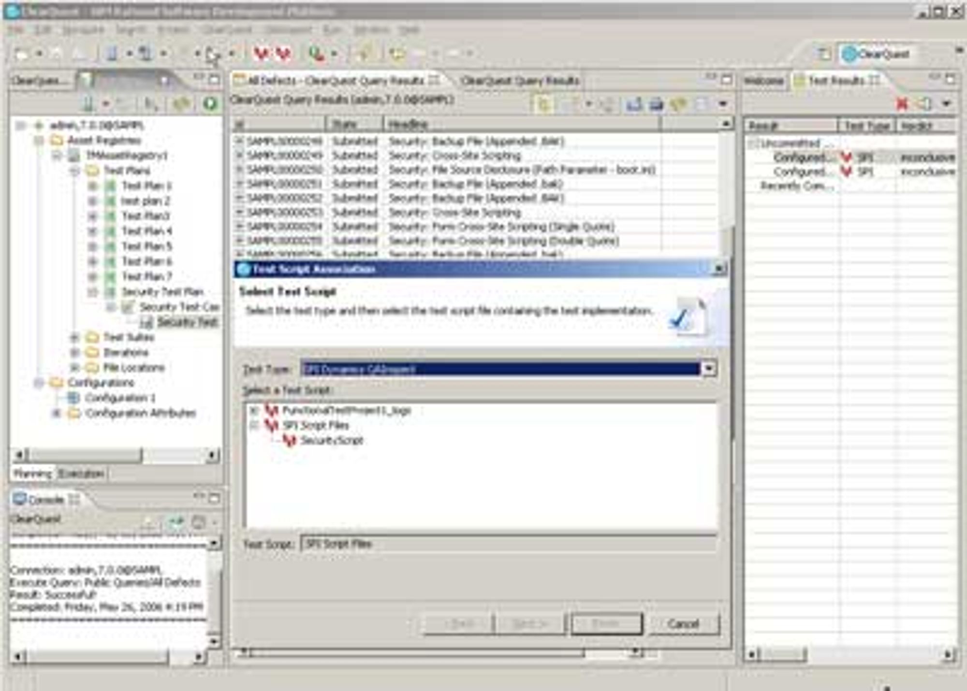Viewport: 967px width, 691px height.
Task: Switch to All Defects query results tab
Action: (336, 80)
